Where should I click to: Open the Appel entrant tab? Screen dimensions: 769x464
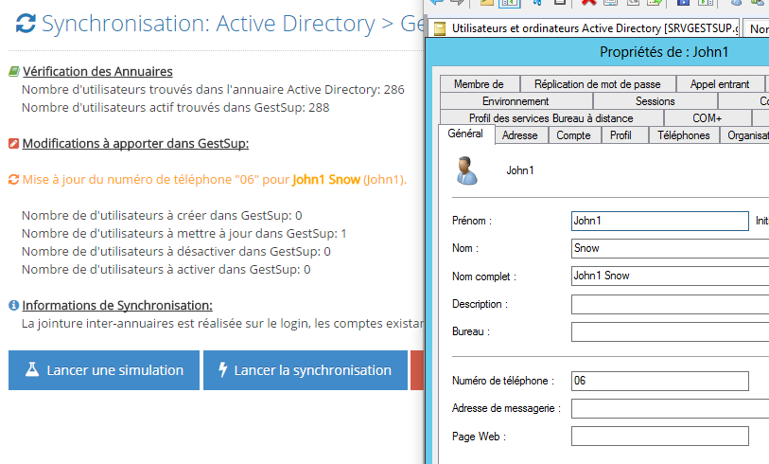tap(720, 84)
